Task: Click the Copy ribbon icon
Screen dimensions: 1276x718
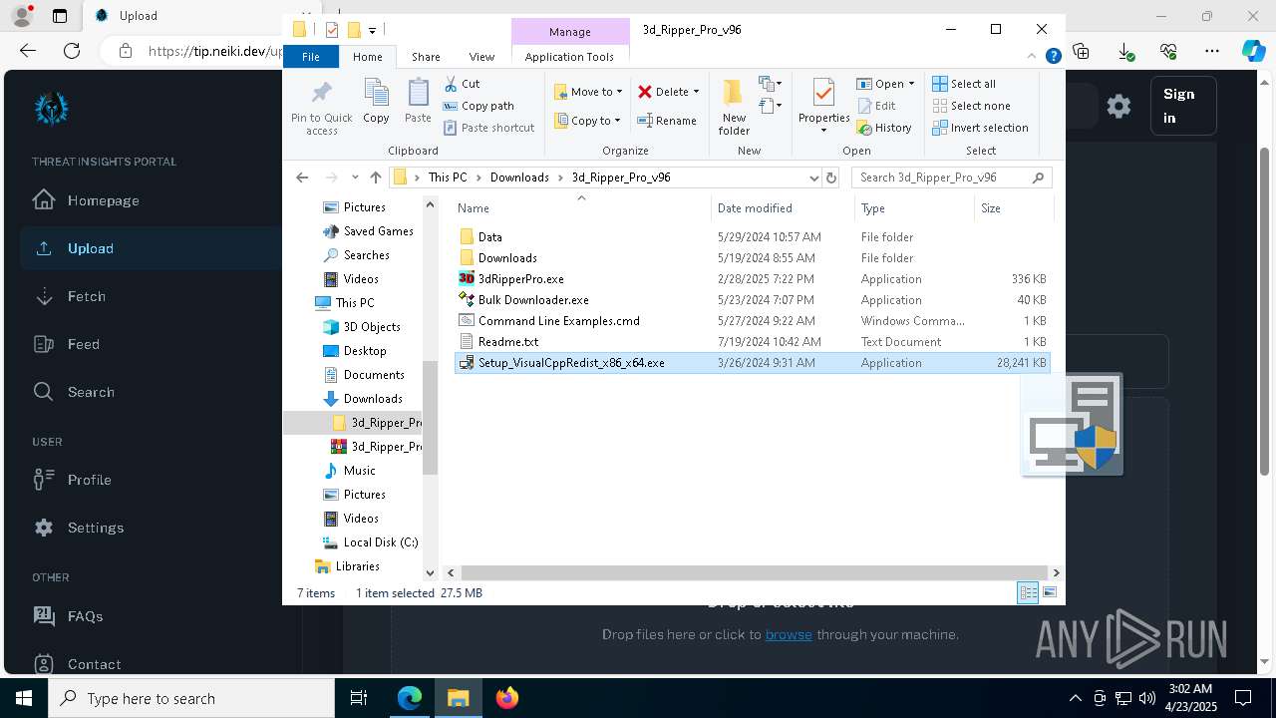Action: pos(376,102)
